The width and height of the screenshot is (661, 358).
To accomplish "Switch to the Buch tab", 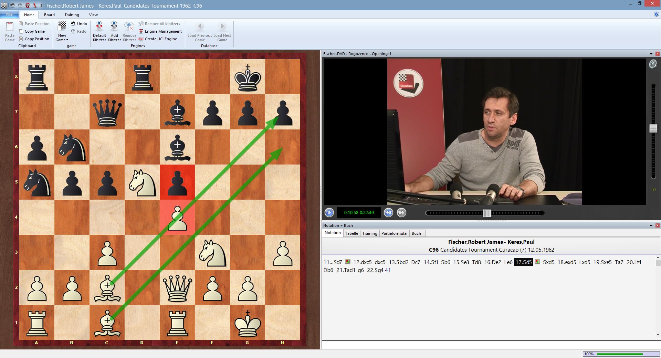I will click(x=417, y=233).
